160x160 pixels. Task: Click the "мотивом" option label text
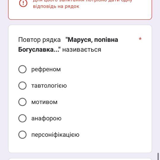click(x=44, y=102)
